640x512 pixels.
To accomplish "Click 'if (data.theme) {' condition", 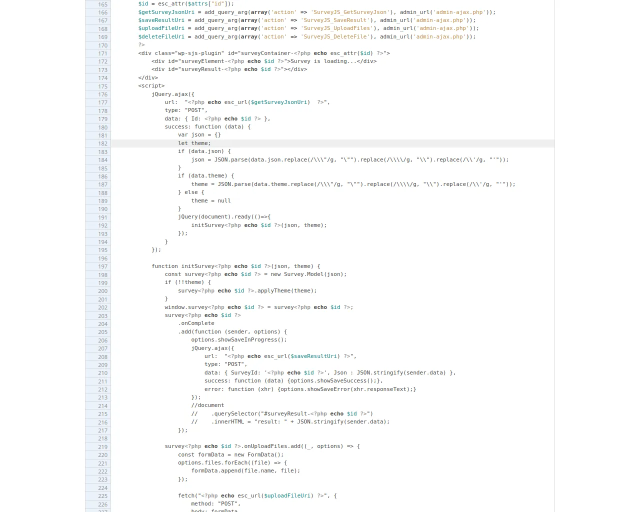I will point(206,176).
